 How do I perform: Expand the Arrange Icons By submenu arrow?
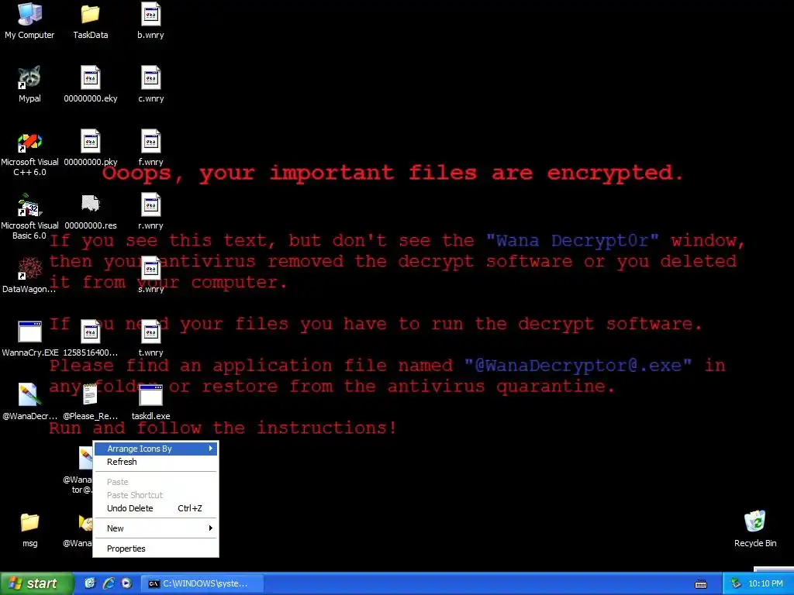(x=211, y=449)
